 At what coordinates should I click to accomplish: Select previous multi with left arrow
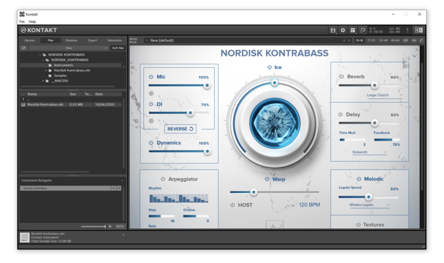coord(344,40)
